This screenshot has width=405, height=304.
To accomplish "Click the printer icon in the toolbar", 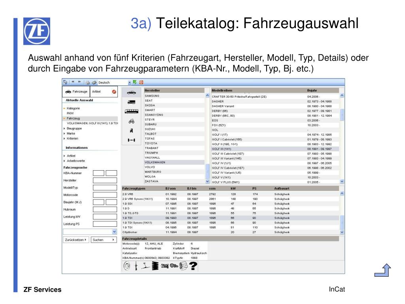I will coord(87,82).
